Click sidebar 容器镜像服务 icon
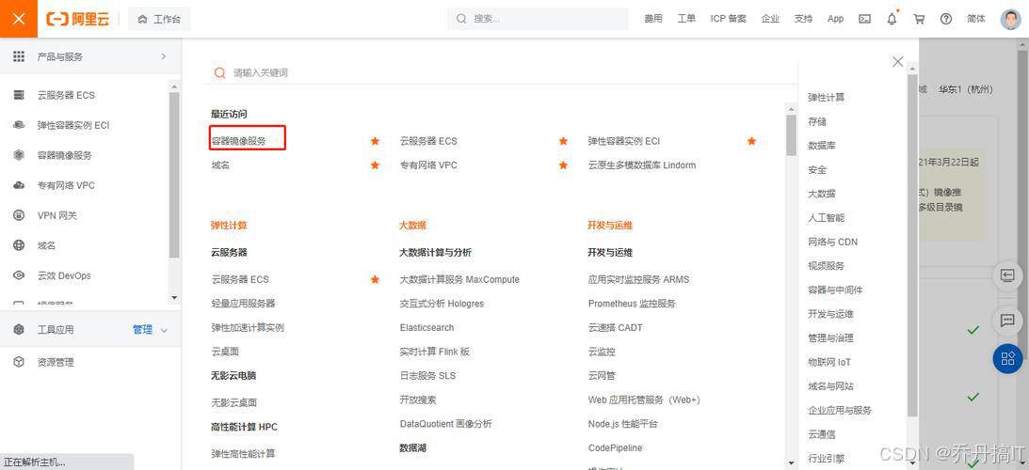This screenshot has height=470, width=1029. (x=19, y=155)
